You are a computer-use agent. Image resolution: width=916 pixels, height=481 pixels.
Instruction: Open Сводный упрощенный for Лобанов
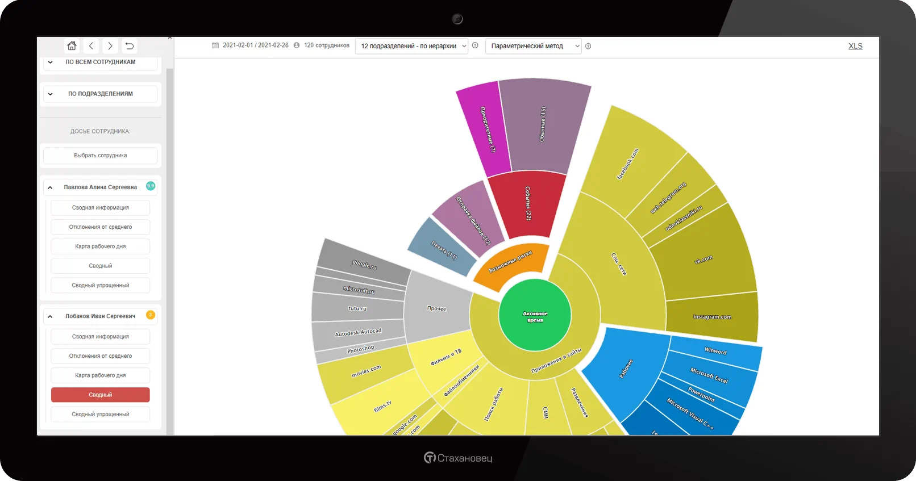(x=101, y=414)
